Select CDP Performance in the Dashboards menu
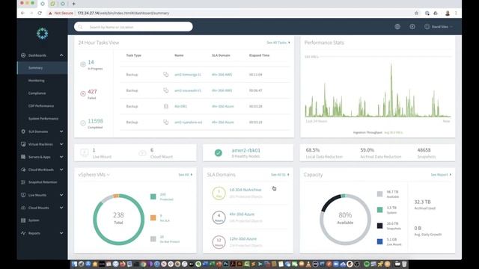 [x=41, y=106]
